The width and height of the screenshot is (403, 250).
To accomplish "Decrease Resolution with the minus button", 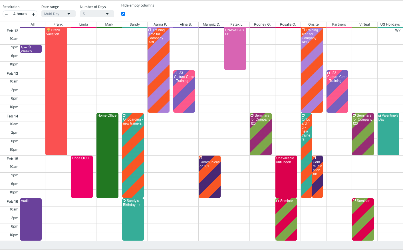I will (x=6, y=14).
